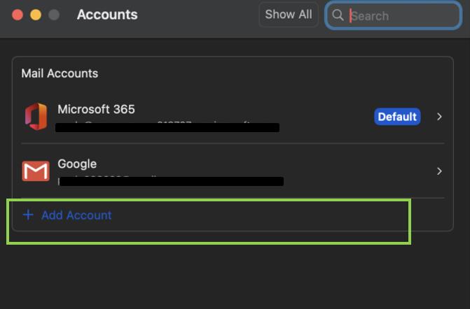Minimize the Accounts window with yellow button

coord(36,15)
